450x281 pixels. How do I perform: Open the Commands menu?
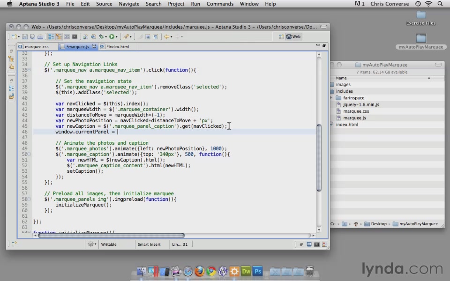click(x=220, y=4)
